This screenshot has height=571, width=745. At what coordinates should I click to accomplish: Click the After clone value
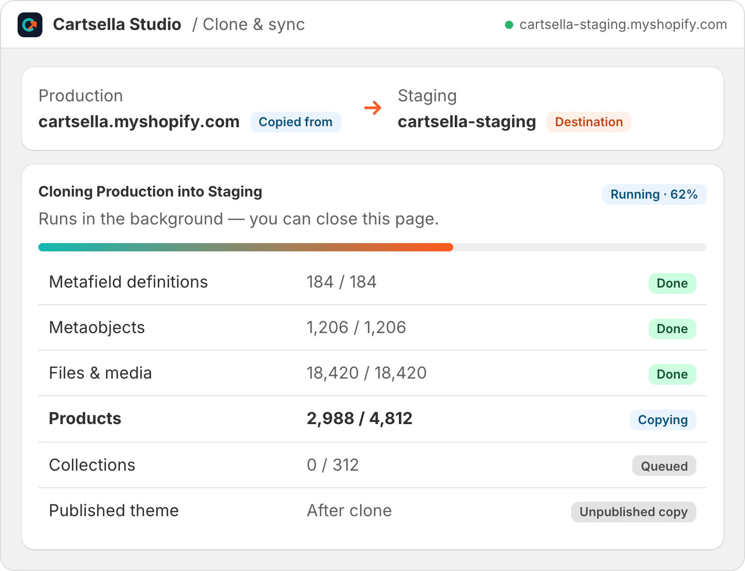click(x=349, y=510)
